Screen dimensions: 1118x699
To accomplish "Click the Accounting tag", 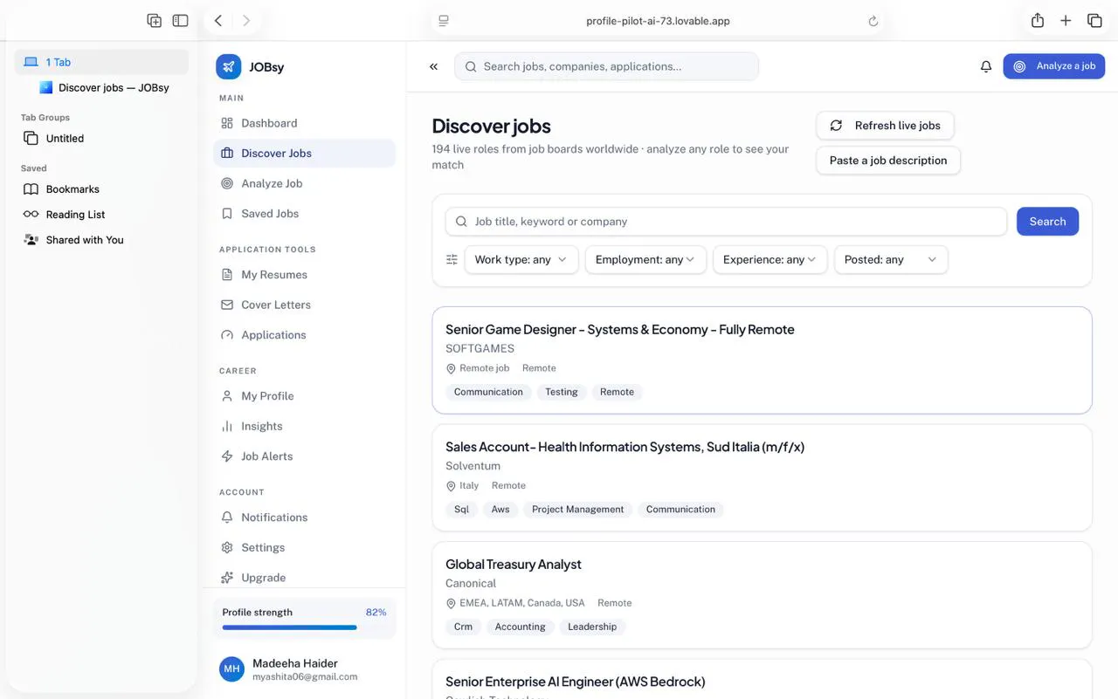I will coord(520,627).
